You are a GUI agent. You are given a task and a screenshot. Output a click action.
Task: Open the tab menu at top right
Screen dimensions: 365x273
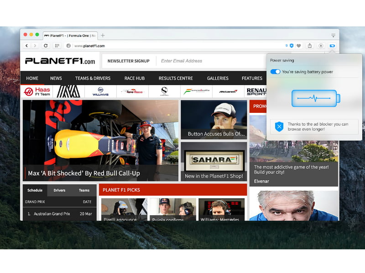333,35
